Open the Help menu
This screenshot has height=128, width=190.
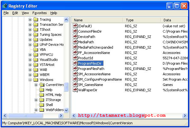click(x=54, y=13)
